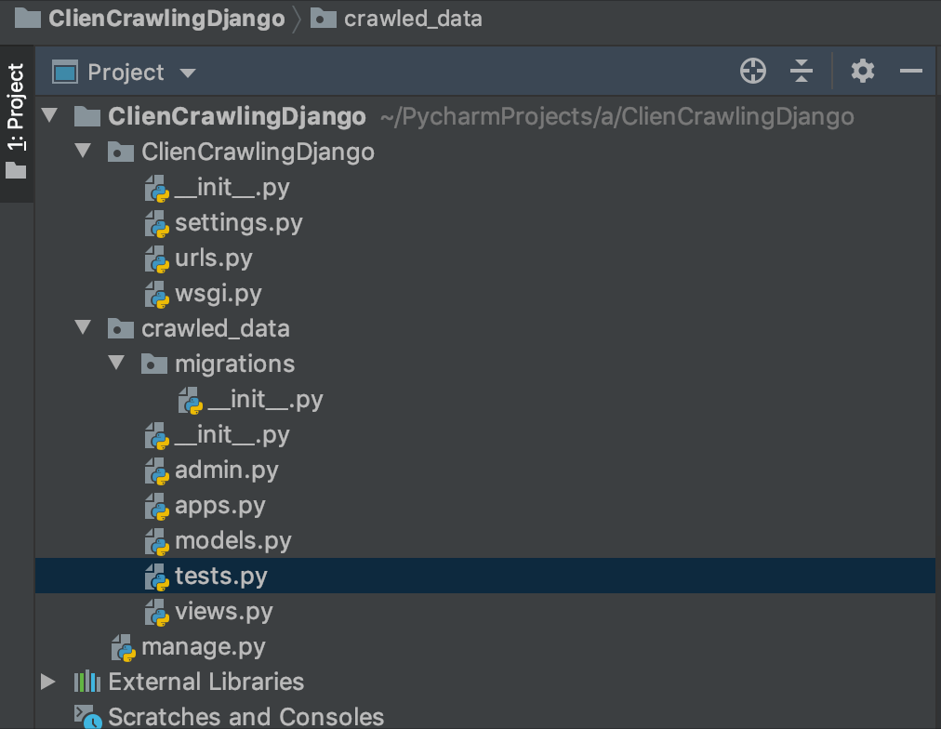
Task: Select settings.py file
Action: (238, 223)
